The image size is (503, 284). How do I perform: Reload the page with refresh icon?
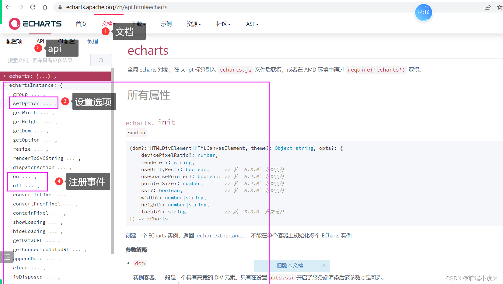coord(33,7)
